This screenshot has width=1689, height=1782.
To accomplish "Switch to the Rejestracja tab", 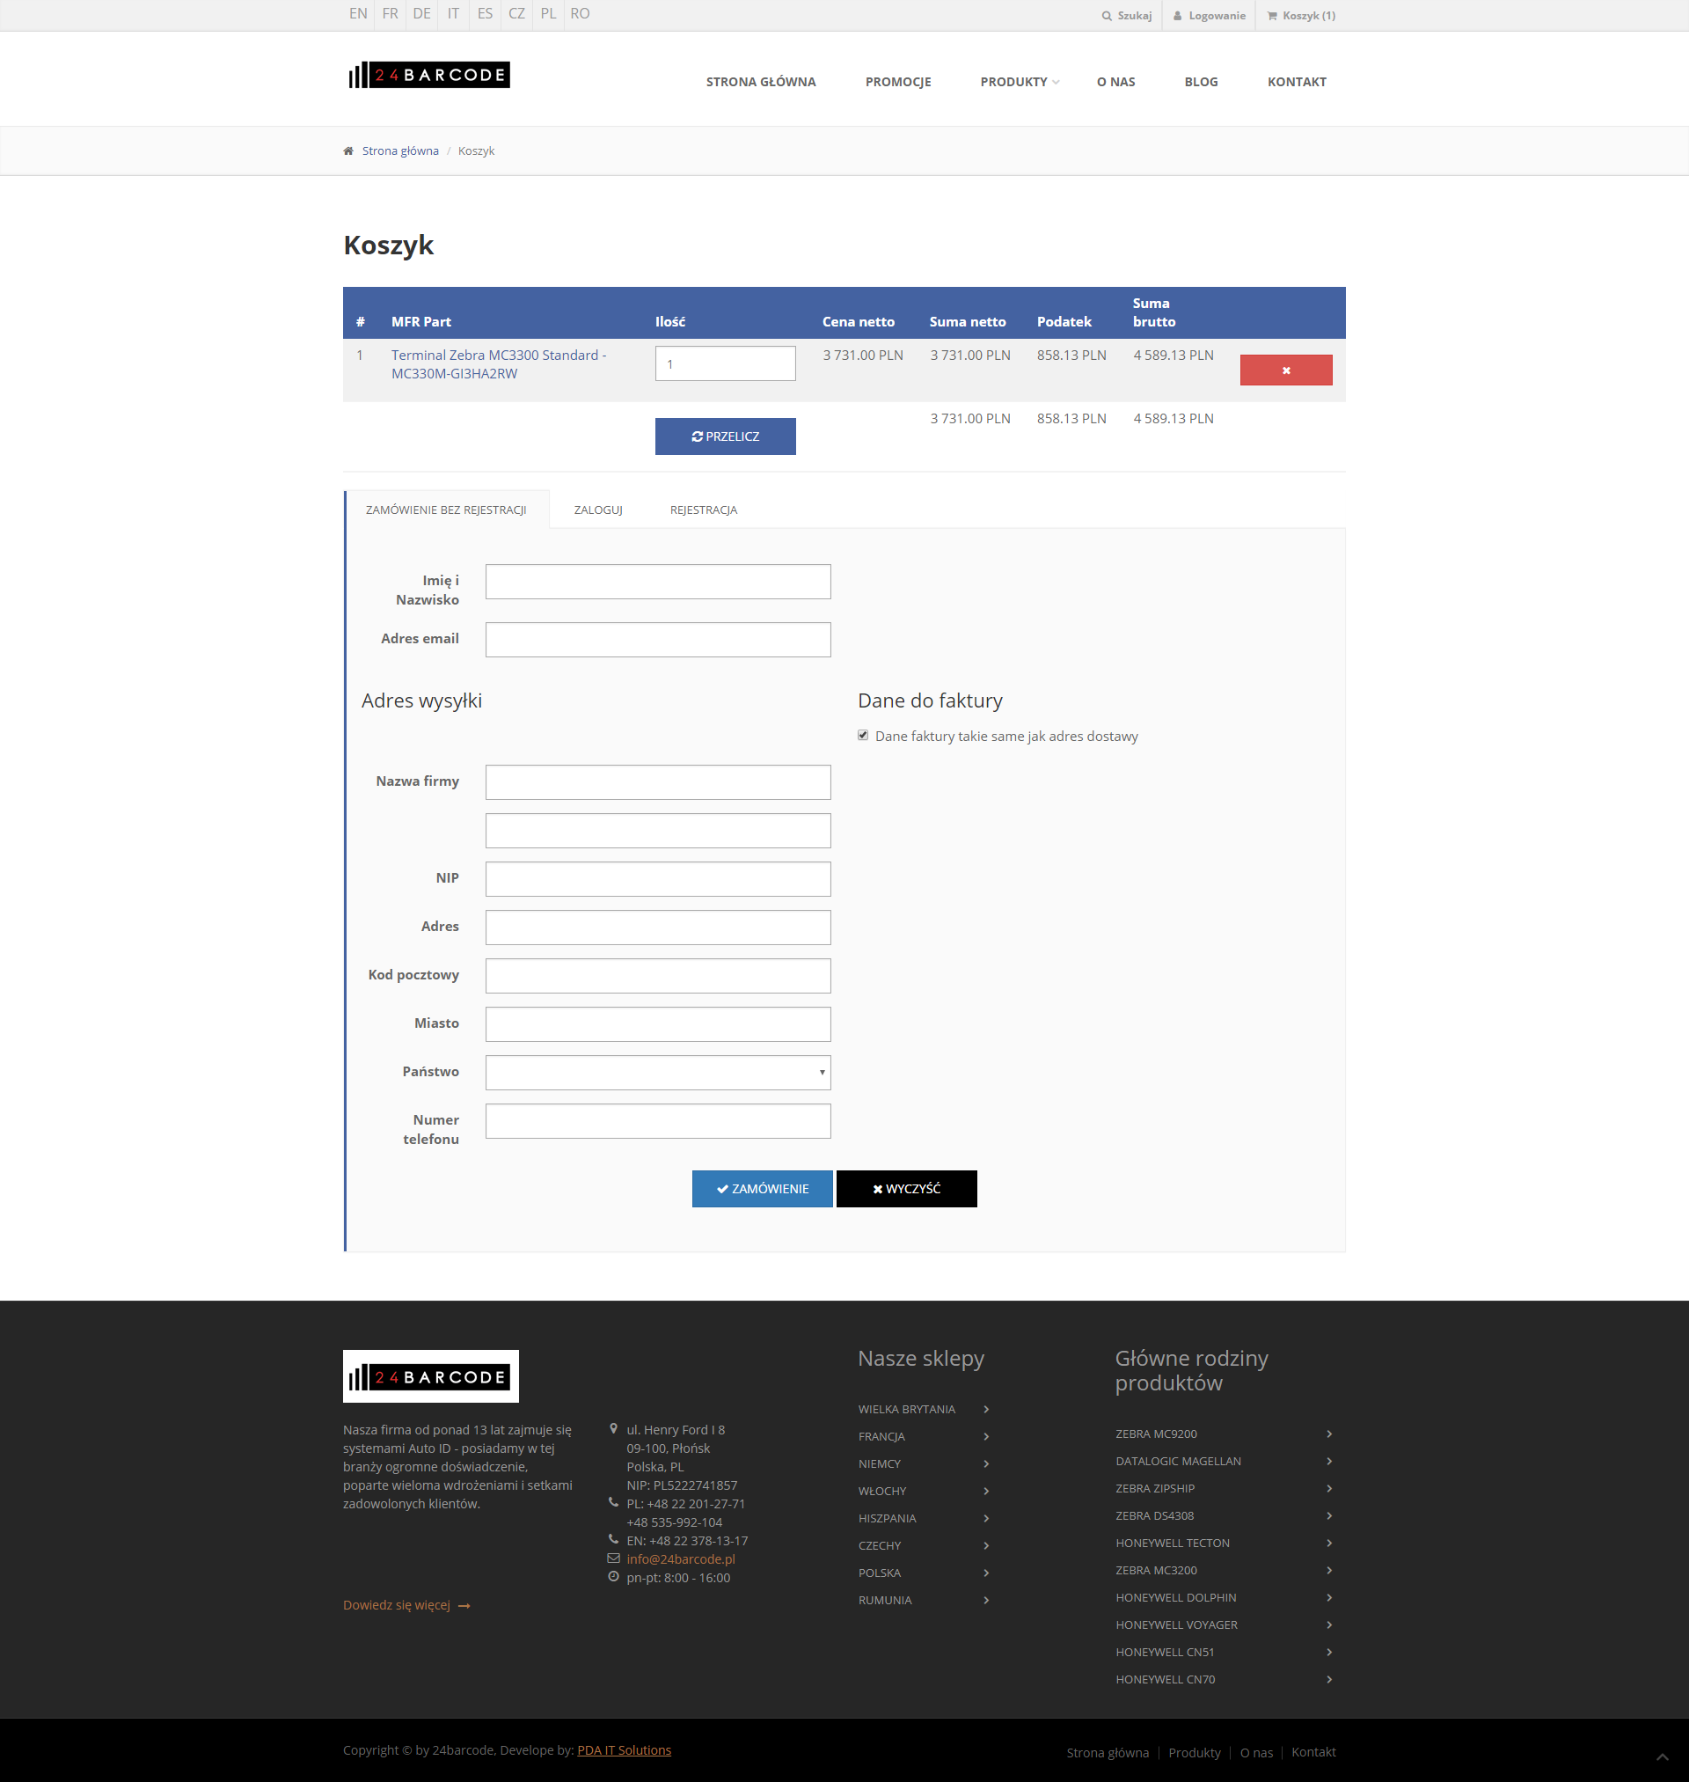I will tap(703, 510).
